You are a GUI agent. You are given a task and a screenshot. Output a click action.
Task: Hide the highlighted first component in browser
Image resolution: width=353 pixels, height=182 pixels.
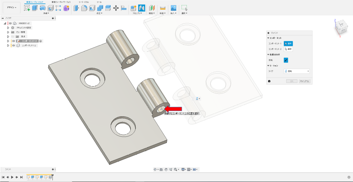pyautogui.click(x=14, y=41)
